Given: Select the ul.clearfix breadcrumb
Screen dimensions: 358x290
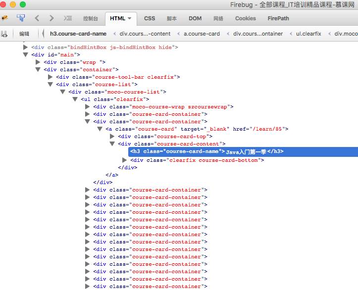Looking at the screenshot, I should (x=308, y=34).
